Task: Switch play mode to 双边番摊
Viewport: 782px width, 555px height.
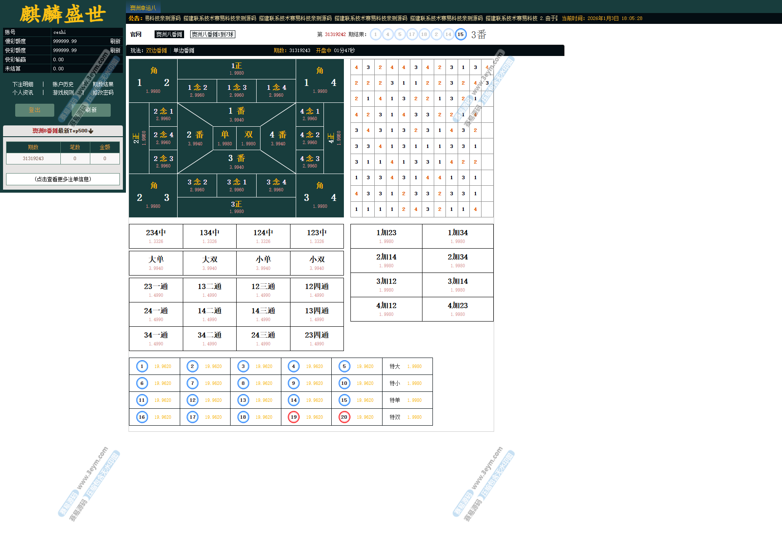Action: (156, 51)
